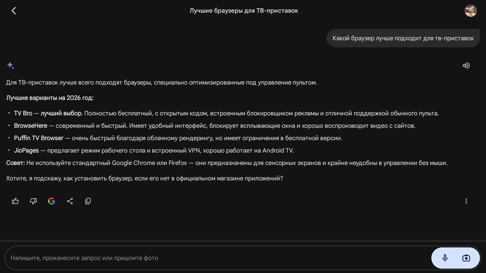The height and width of the screenshot is (273, 486).
Task: Click the "BrowseHere" list item name
Action: (x=30, y=126)
